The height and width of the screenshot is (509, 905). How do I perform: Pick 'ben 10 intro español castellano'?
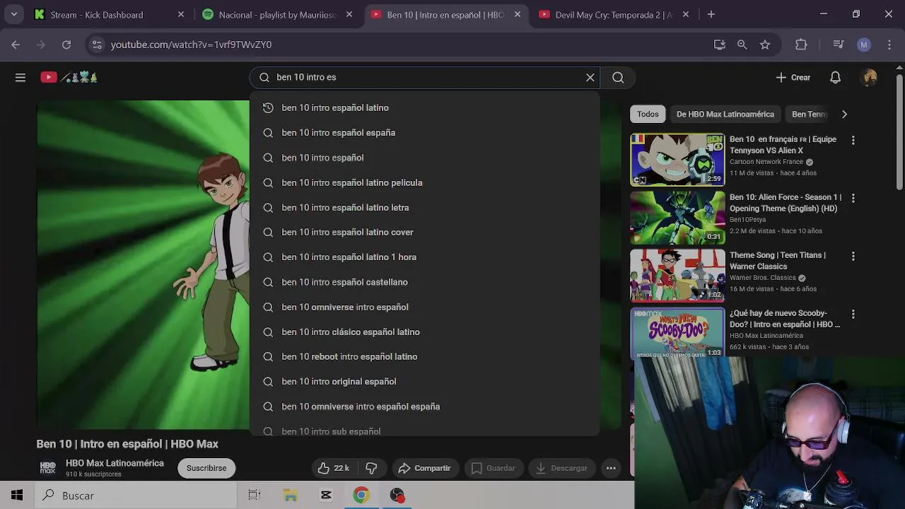tap(424, 282)
